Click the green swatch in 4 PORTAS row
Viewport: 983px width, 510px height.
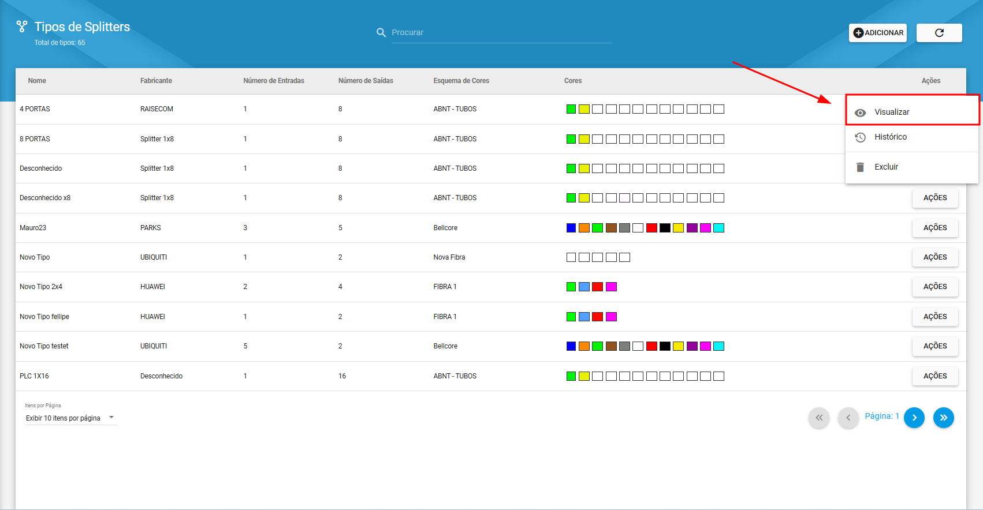[571, 109]
